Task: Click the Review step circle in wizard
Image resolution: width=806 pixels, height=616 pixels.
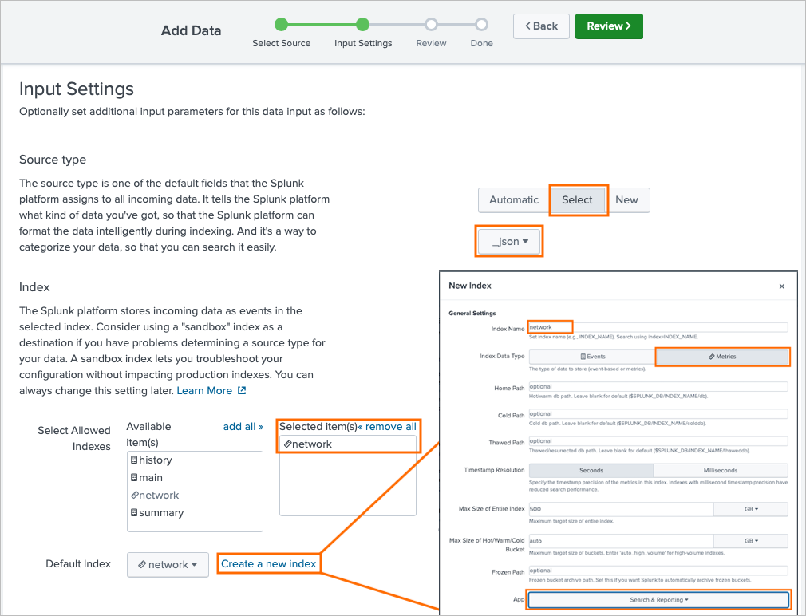Action: 431,24
